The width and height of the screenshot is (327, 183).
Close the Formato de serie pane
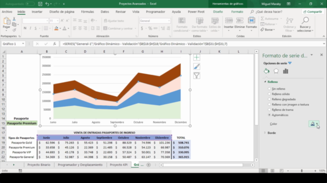point(321,55)
